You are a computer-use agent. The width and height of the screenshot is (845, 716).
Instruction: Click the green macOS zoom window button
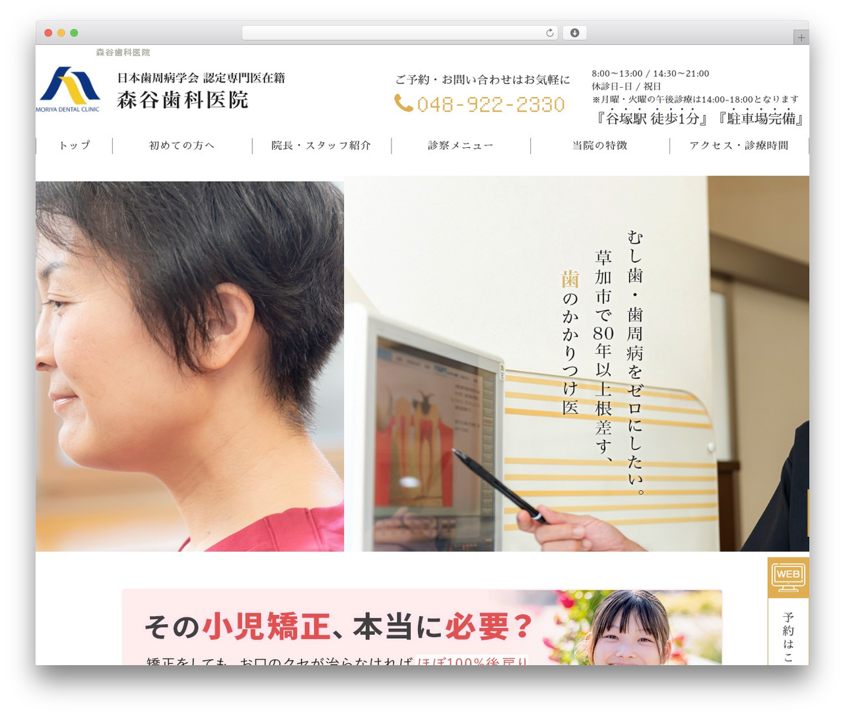74,33
